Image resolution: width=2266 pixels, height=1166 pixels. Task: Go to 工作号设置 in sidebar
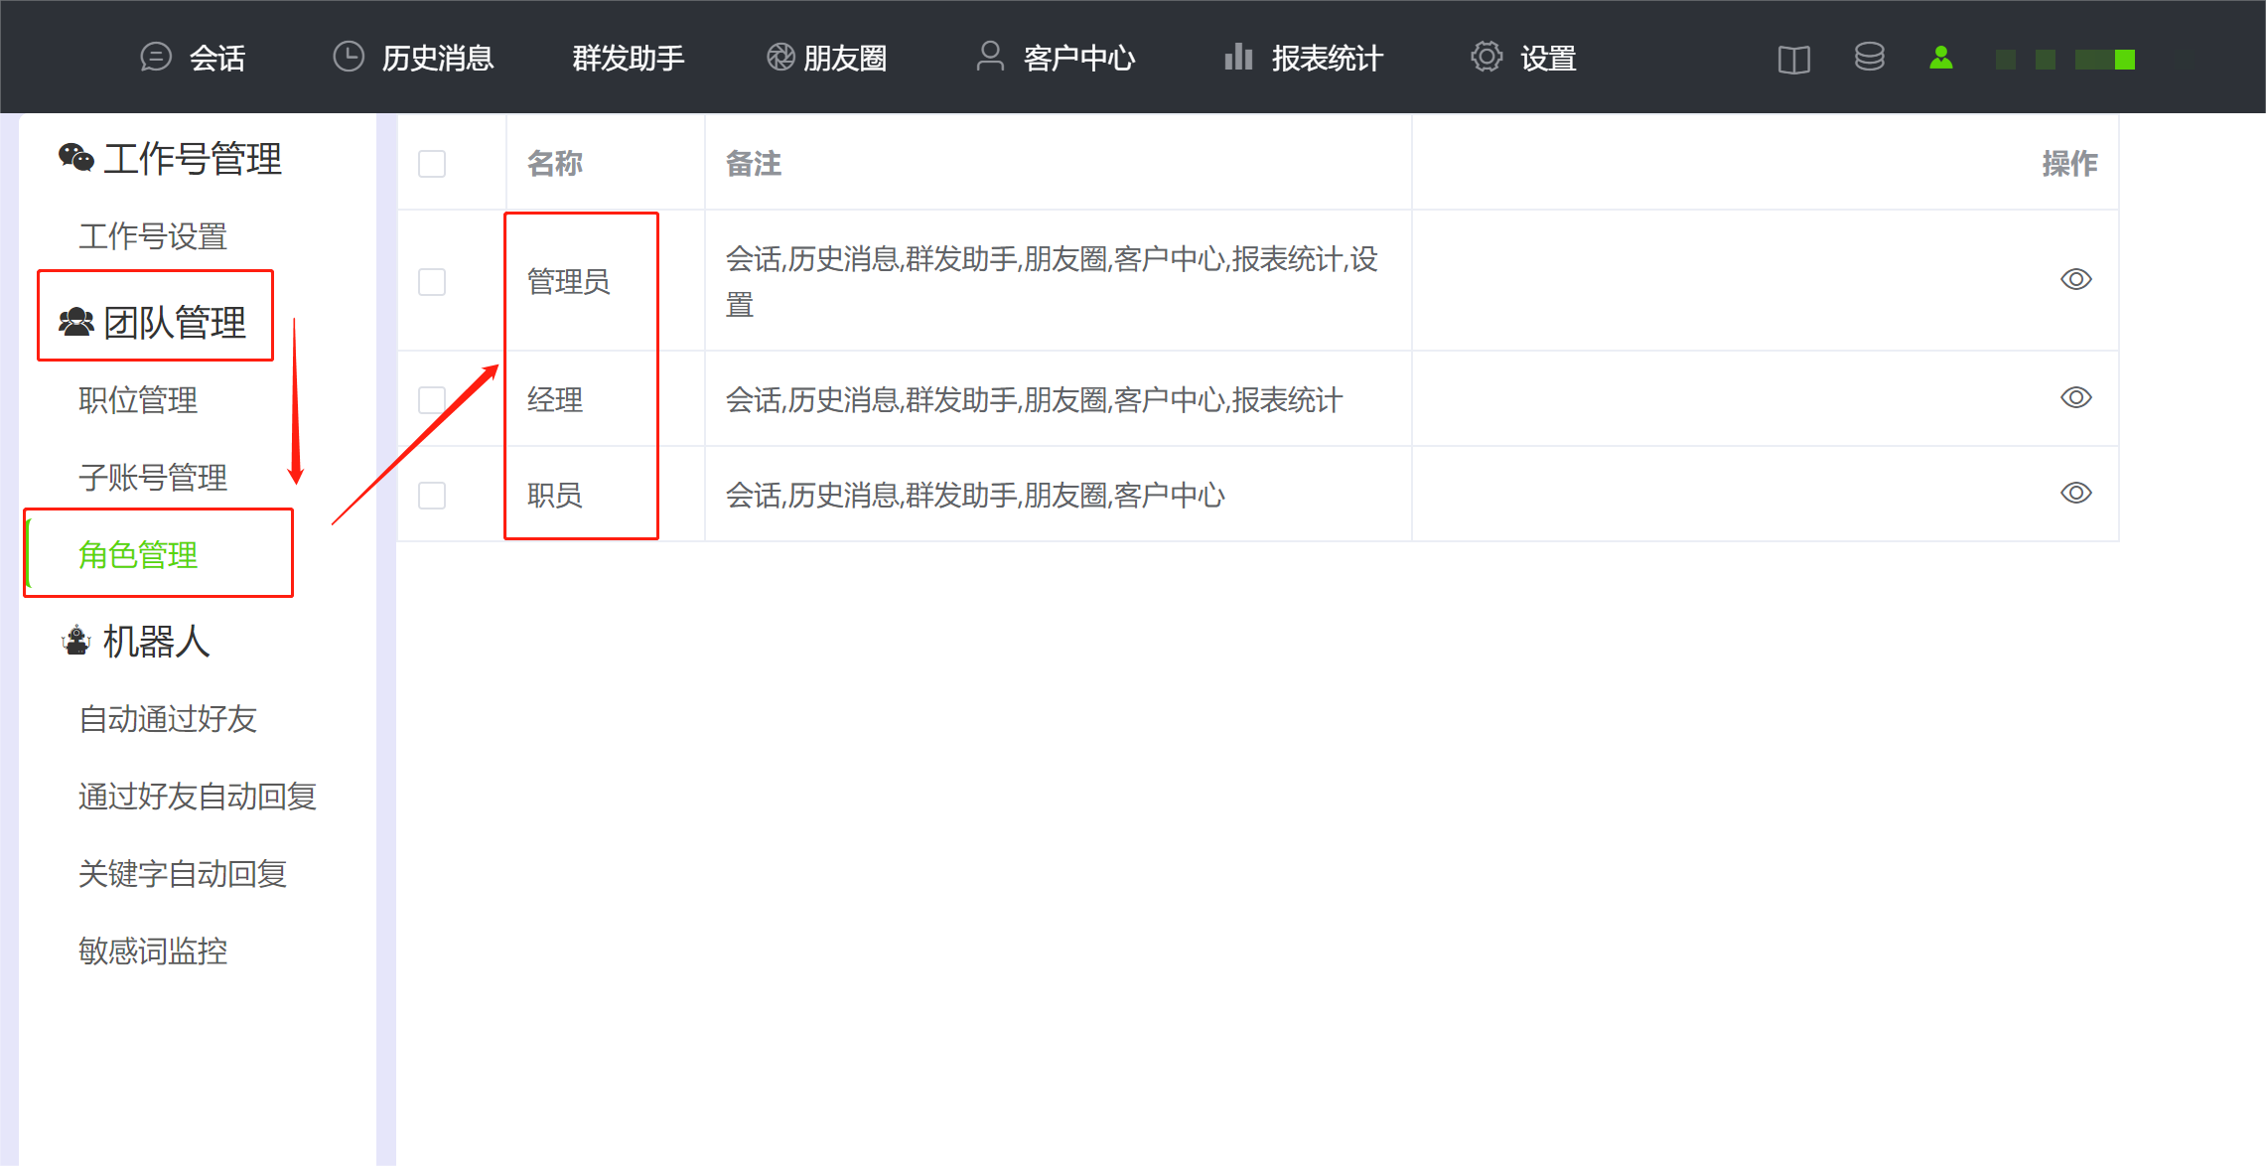tap(153, 236)
